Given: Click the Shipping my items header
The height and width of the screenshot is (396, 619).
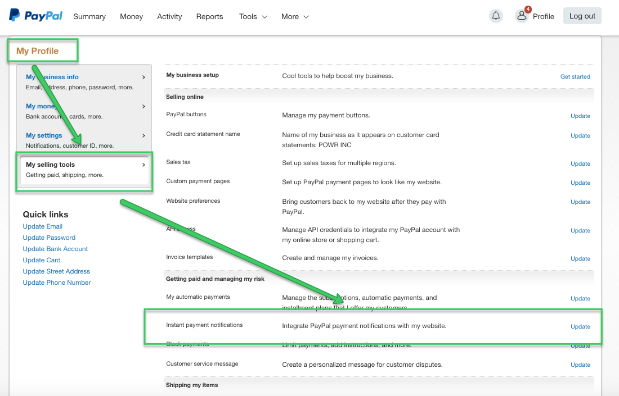Looking at the screenshot, I should point(192,385).
